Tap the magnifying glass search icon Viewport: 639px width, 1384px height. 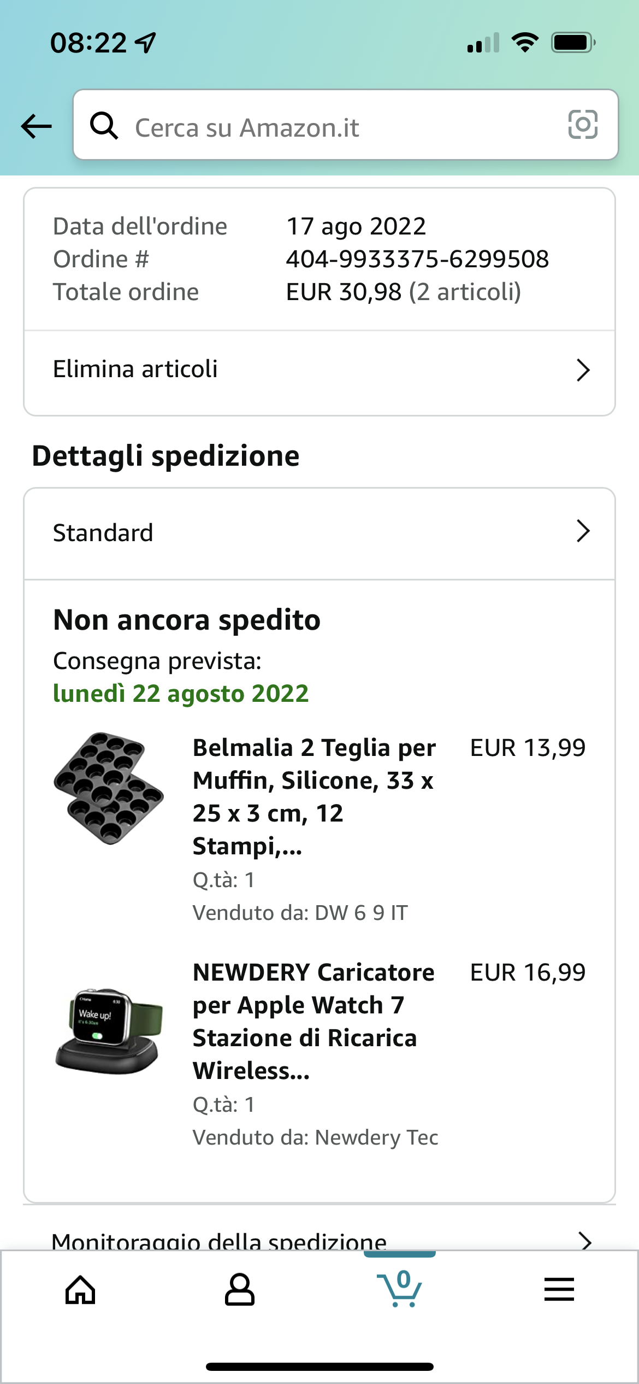click(x=104, y=126)
